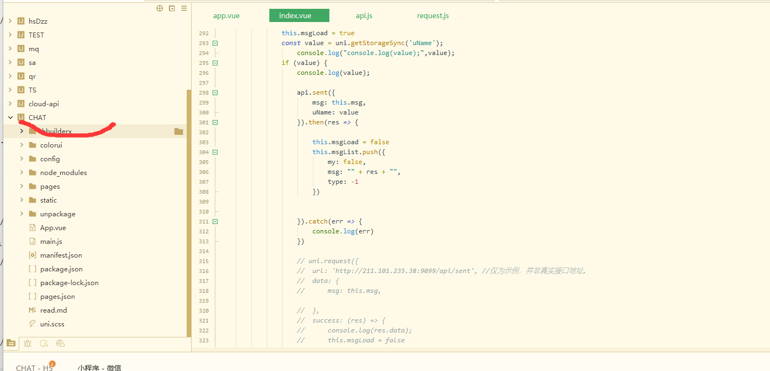Open the project panel hamburger menu
This screenshot has height=371, width=770.
184,8
